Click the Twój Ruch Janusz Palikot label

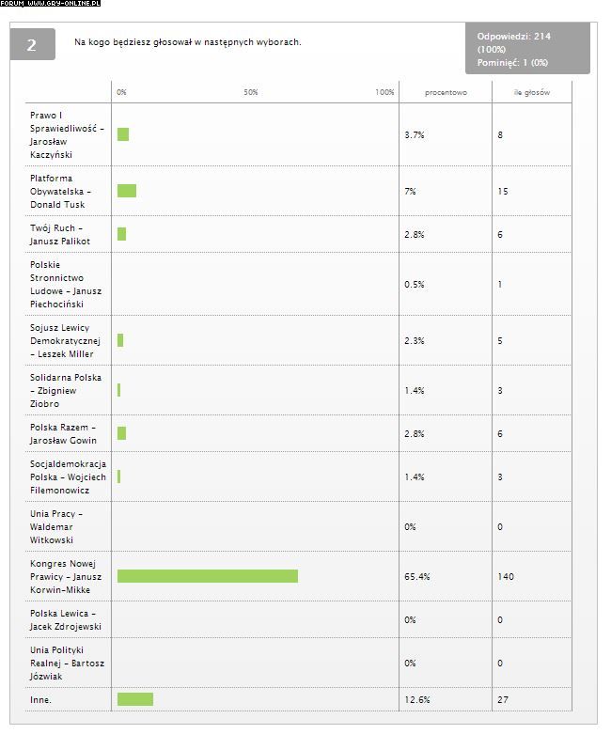coord(60,235)
